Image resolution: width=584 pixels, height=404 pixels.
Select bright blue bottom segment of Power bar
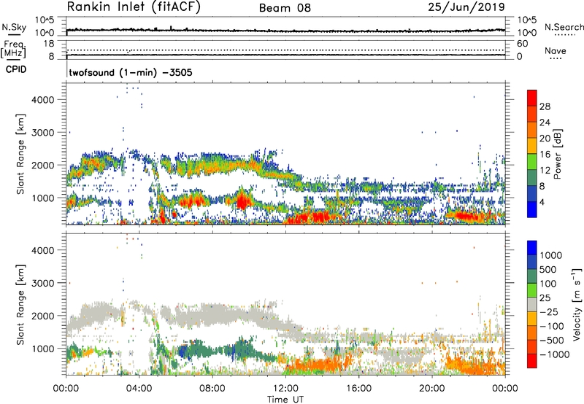[532, 209]
